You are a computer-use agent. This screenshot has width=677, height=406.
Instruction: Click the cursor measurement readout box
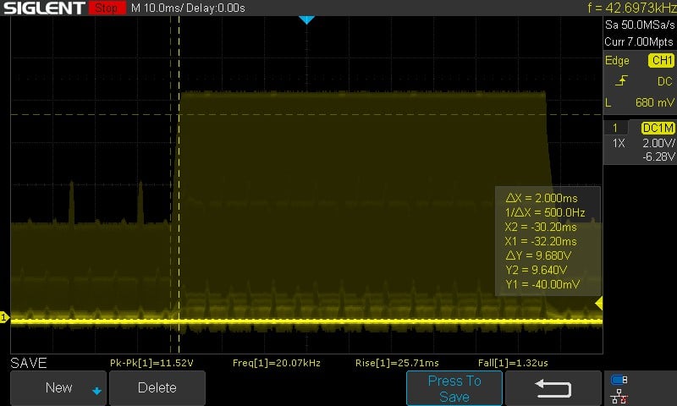pos(548,241)
